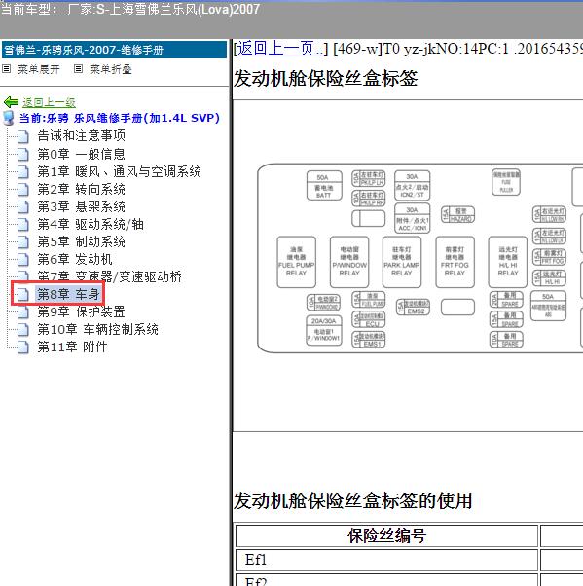
Task: Click the 返回上一页 link
Action: (x=280, y=49)
